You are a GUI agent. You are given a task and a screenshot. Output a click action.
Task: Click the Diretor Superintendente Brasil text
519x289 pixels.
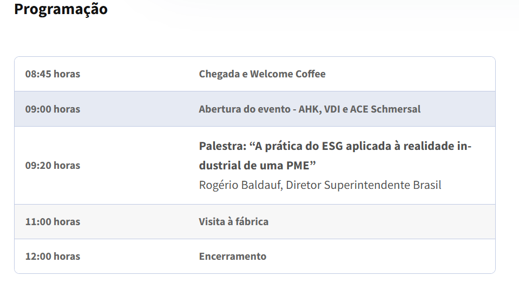click(x=364, y=185)
